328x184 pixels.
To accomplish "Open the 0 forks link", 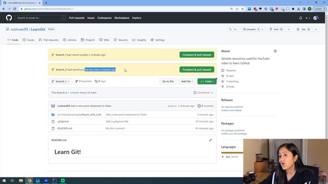I will [x=228, y=87].
